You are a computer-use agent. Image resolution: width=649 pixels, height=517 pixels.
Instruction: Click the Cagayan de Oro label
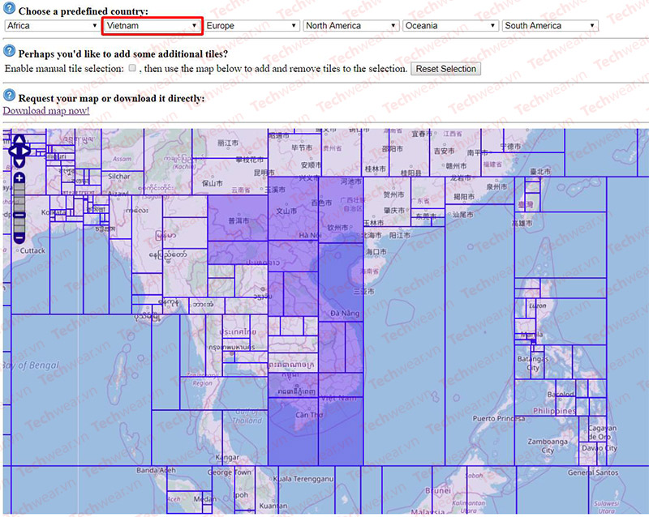click(602, 432)
